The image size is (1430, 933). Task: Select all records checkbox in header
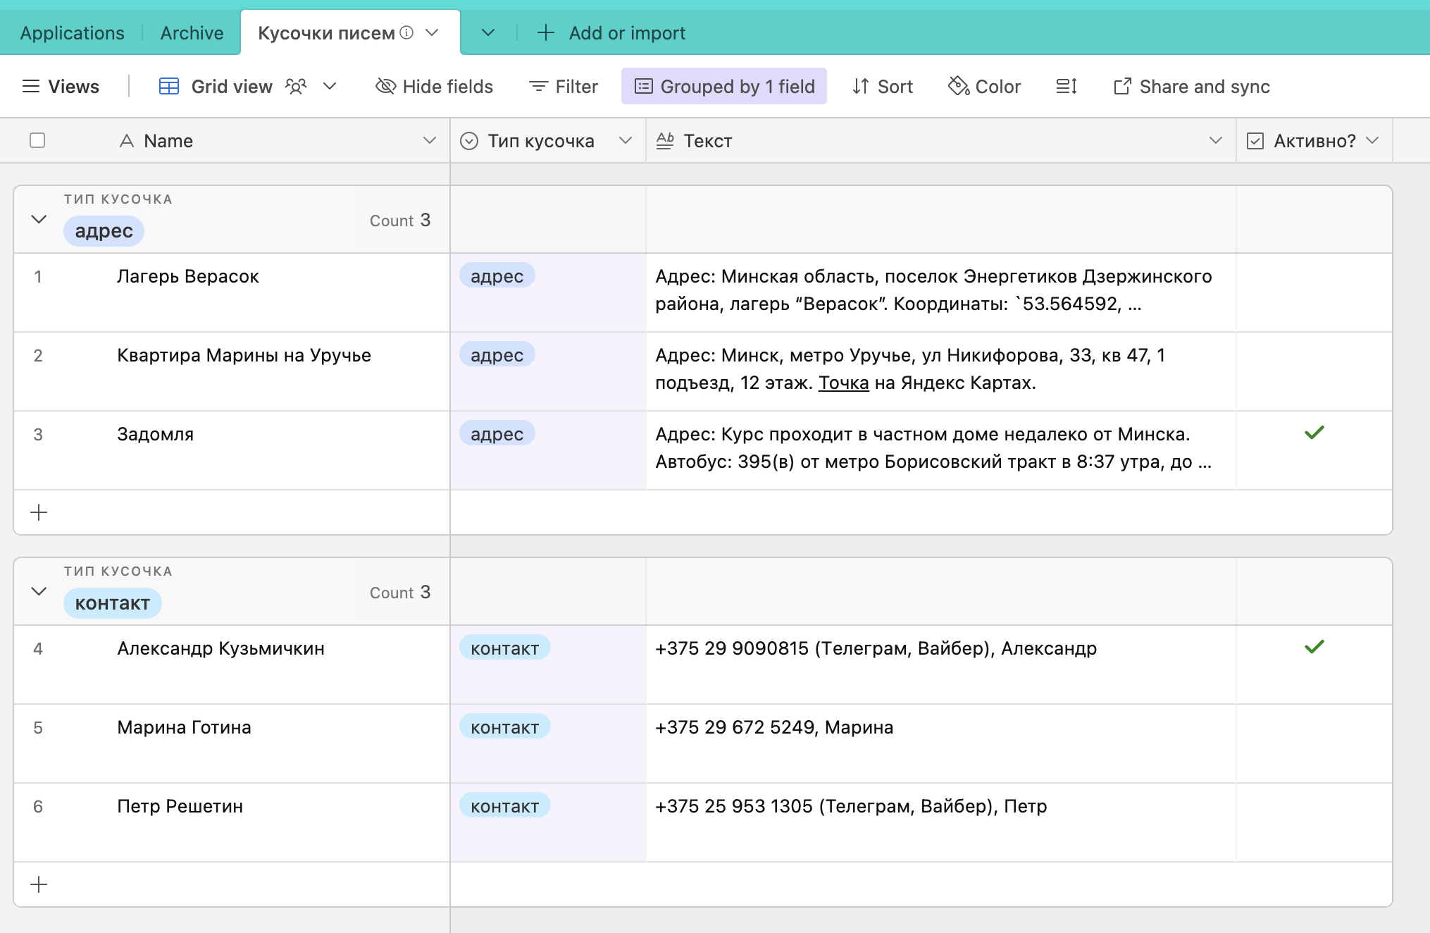37,140
